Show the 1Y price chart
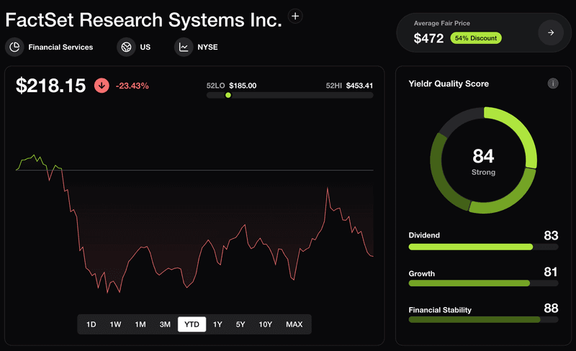 coord(217,324)
